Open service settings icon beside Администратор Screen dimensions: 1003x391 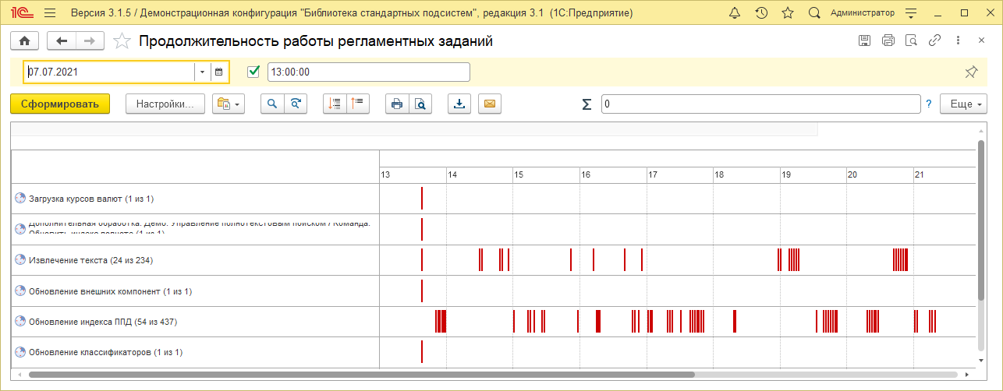tap(911, 13)
